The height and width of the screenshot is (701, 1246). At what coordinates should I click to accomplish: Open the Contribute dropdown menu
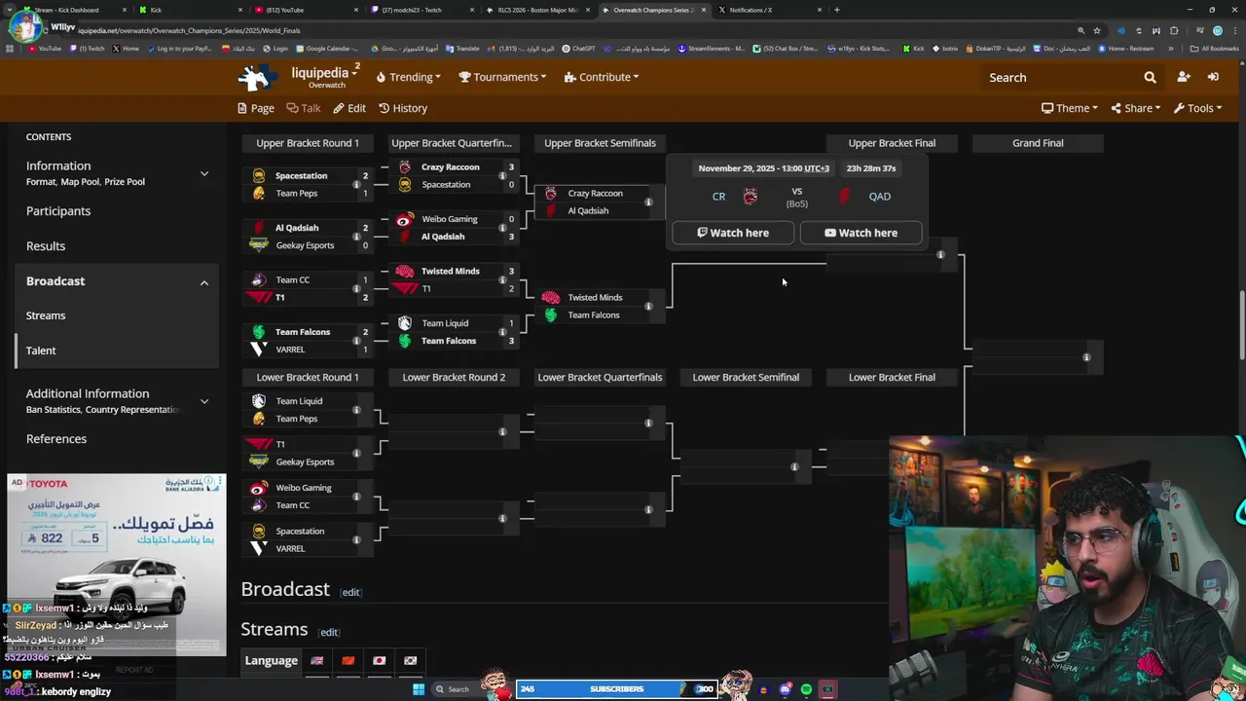tap(601, 77)
